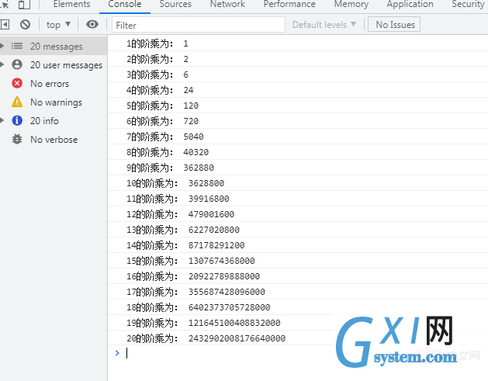The height and width of the screenshot is (381, 488).
Task: Click the log line with value 24
Action: 298,90
